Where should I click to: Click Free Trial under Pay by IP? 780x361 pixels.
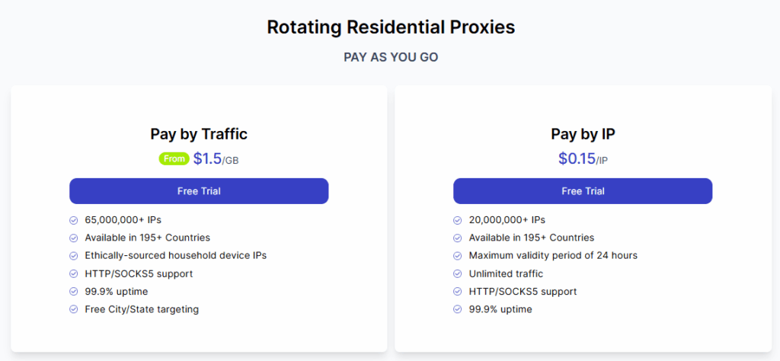[x=583, y=191]
